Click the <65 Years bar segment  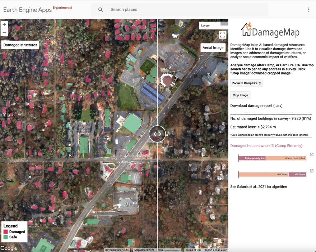point(264,174)
